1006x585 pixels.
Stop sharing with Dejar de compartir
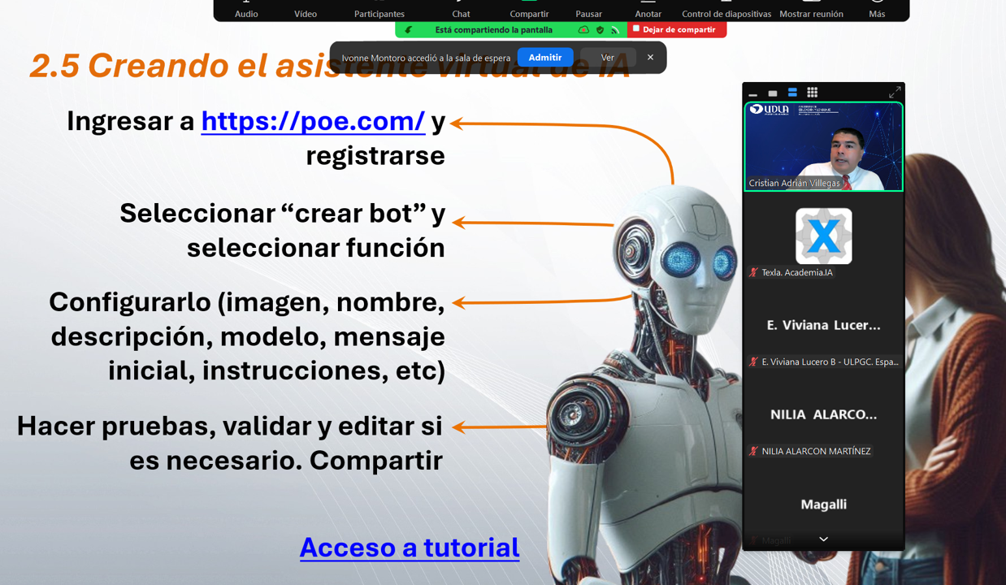[x=677, y=30]
